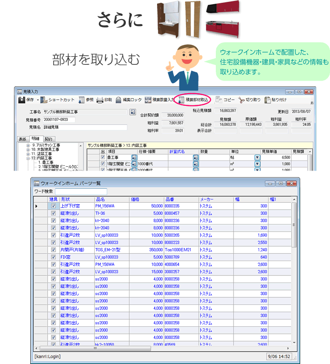330x364 pixels.
Task: Click the 9/06 14:52 status bar clock
Action: [279, 357]
